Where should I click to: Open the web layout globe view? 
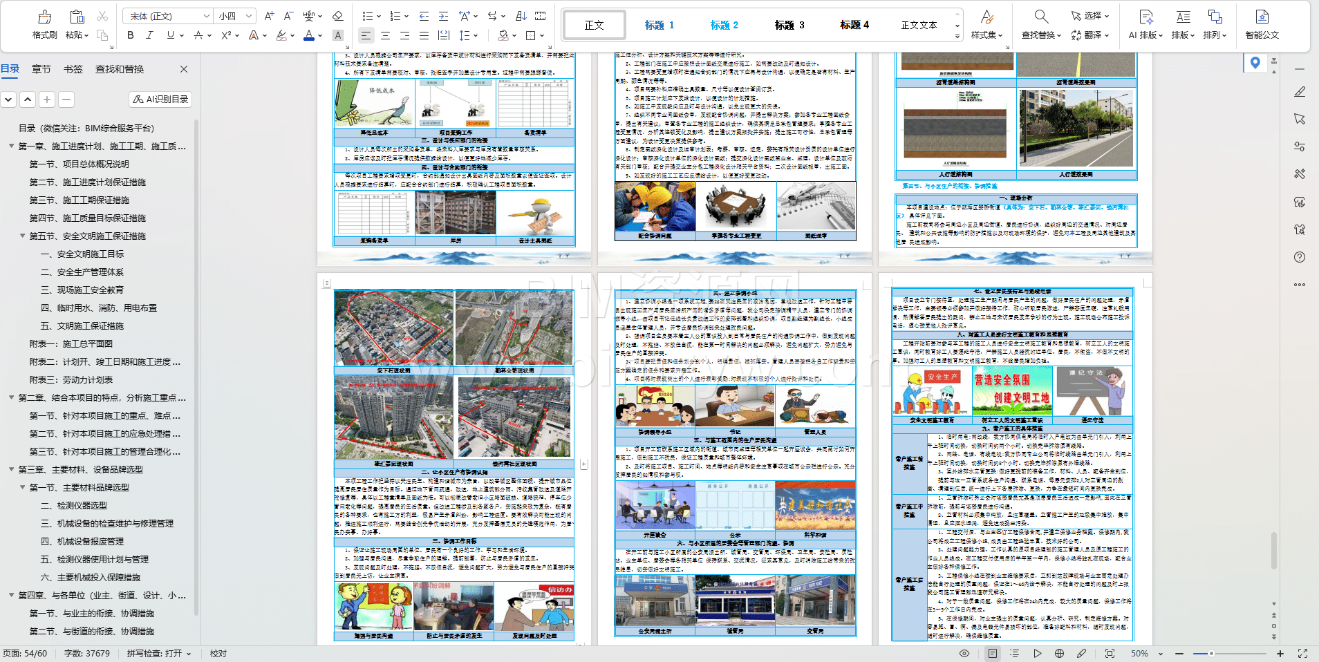coord(1059,653)
